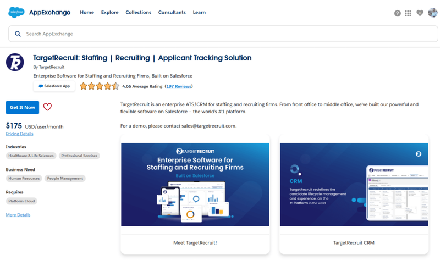Screen dimensions: 440x260
Task: Select Platform Cloud tag
Action: [21, 201]
